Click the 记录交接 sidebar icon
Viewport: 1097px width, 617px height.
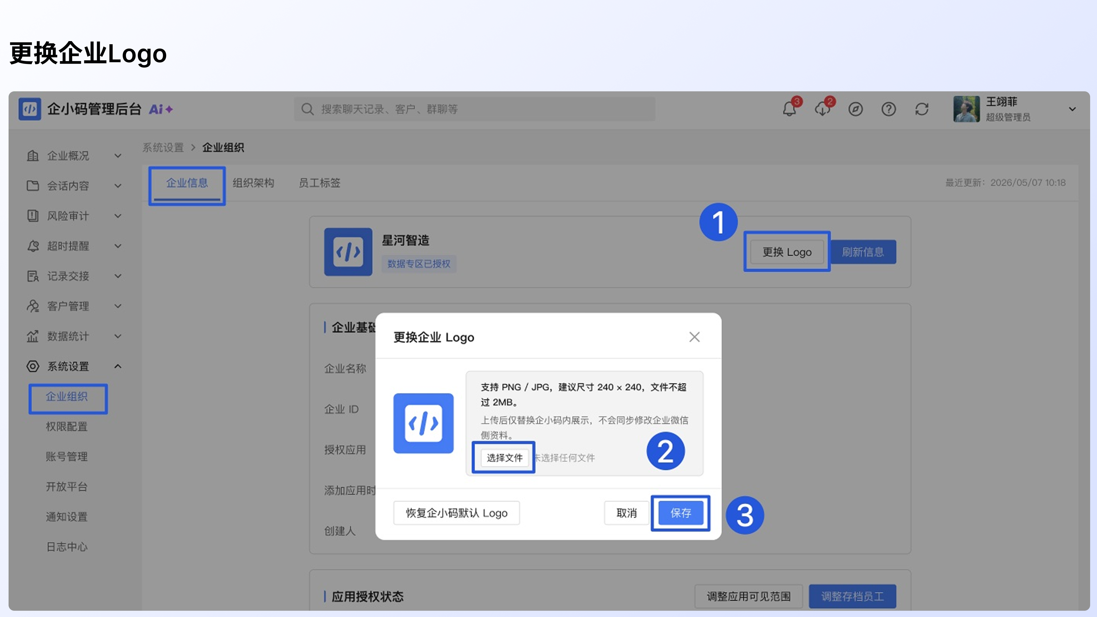point(33,276)
